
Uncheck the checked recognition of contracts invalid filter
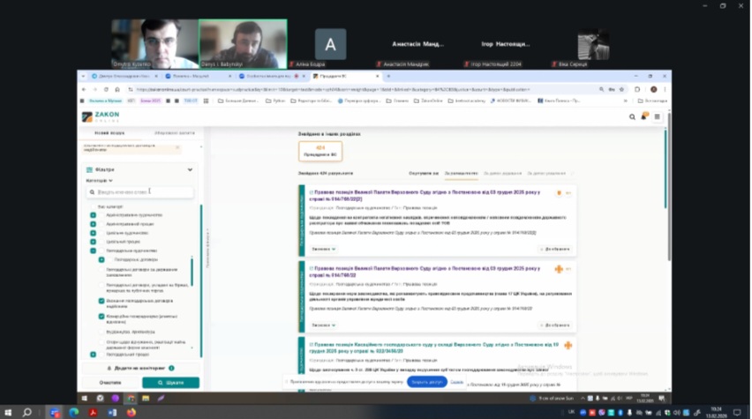[102, 301]
